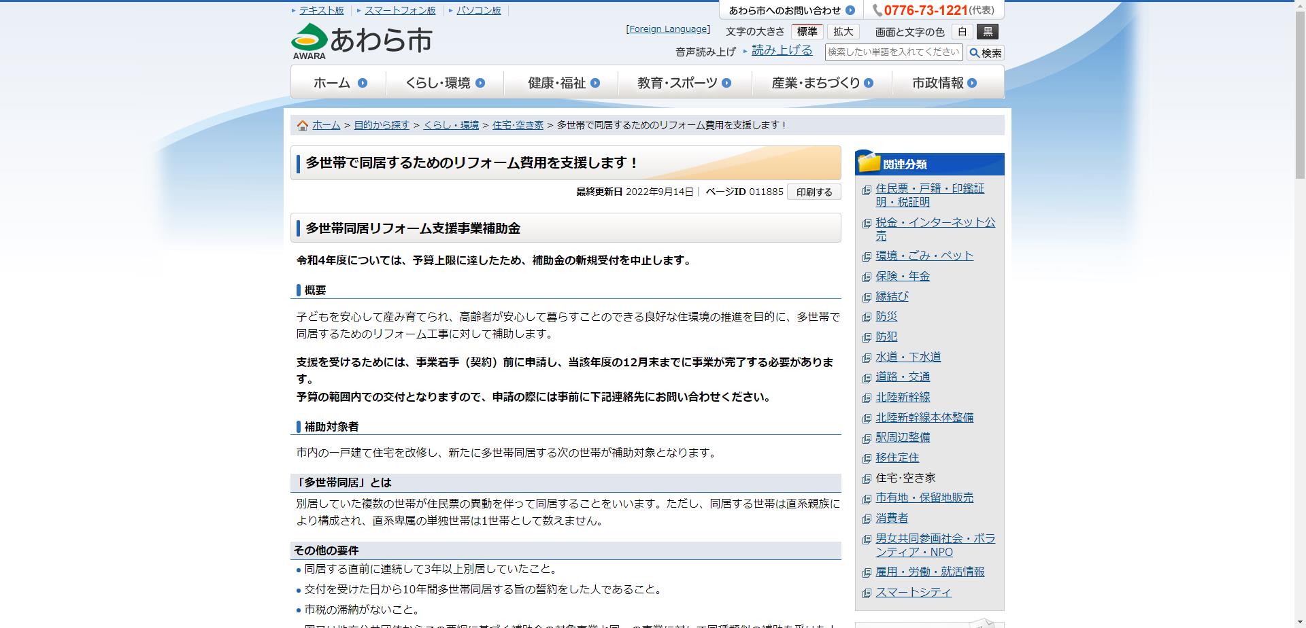
Task: Open the ホーム navigation menu
Action: pos(339,83)
